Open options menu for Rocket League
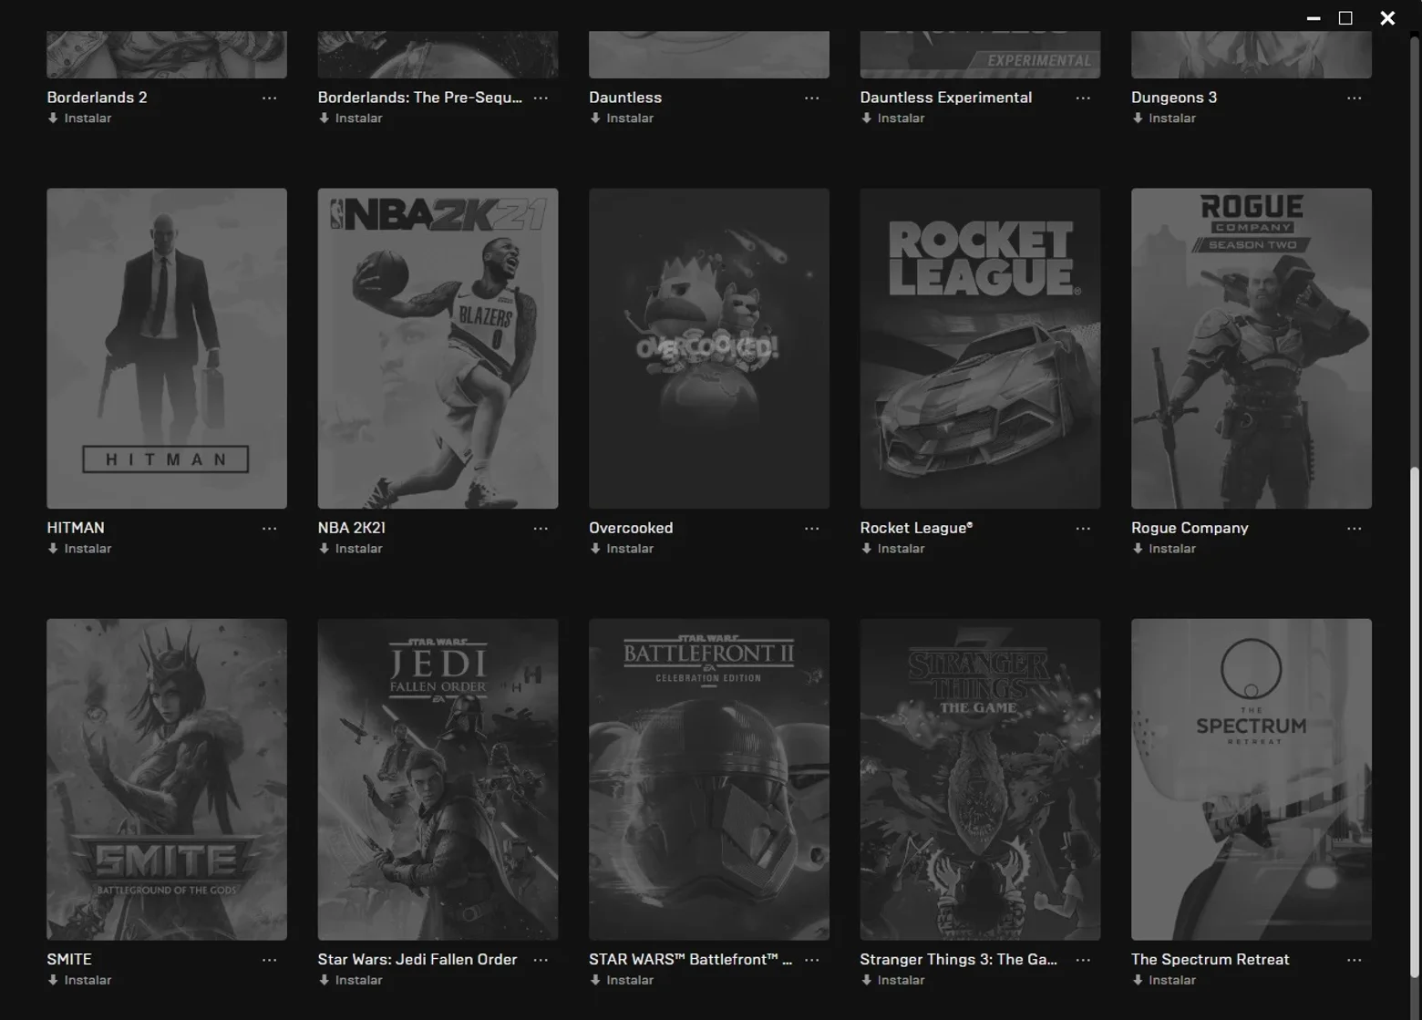This screenshot has width=1422, height=1020. (1083, 529)
